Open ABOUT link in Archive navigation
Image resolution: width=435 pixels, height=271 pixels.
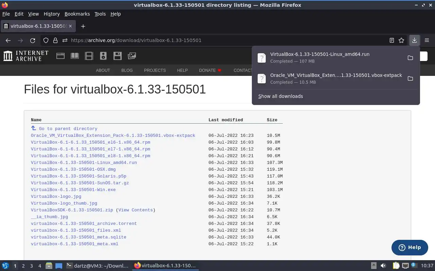click(x=103, y=70)
